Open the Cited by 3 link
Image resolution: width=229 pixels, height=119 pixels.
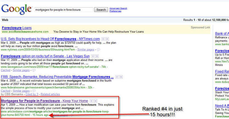click(x=32, y=94)
